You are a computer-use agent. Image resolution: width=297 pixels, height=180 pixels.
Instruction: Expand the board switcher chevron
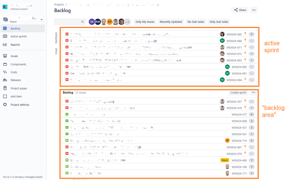(42, 19)
